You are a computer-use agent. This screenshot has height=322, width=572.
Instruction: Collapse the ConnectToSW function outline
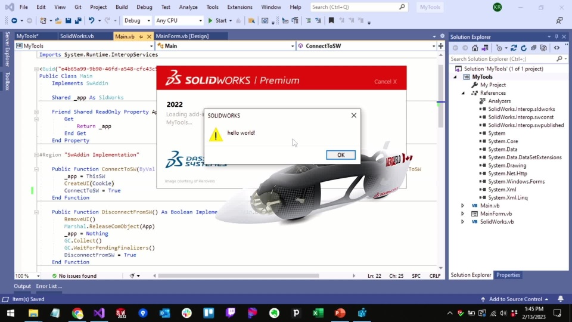click(x=36, y=169)
